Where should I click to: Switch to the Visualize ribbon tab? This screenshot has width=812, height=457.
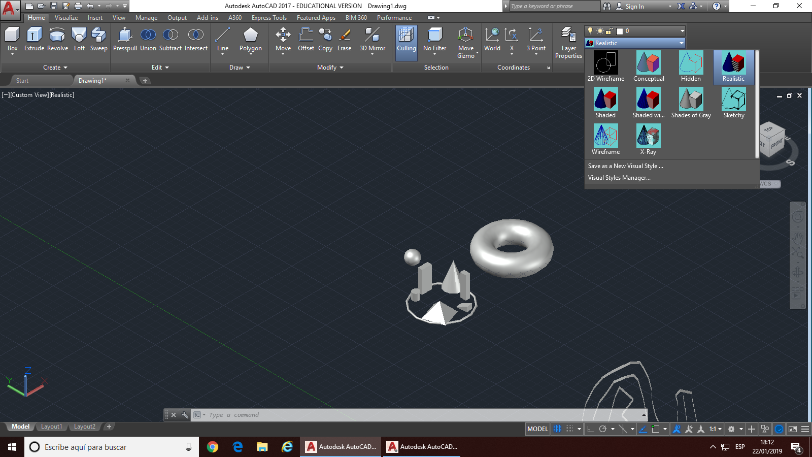[x=66, y=18]
